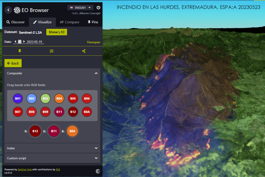Open the English language dropdown
Viewport: 265px width, 177px height.
(80, 8)
